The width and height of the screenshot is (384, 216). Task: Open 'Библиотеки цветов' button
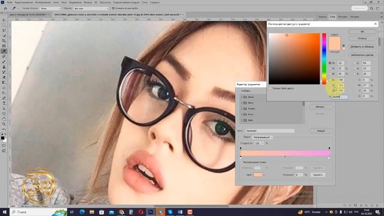362,55
